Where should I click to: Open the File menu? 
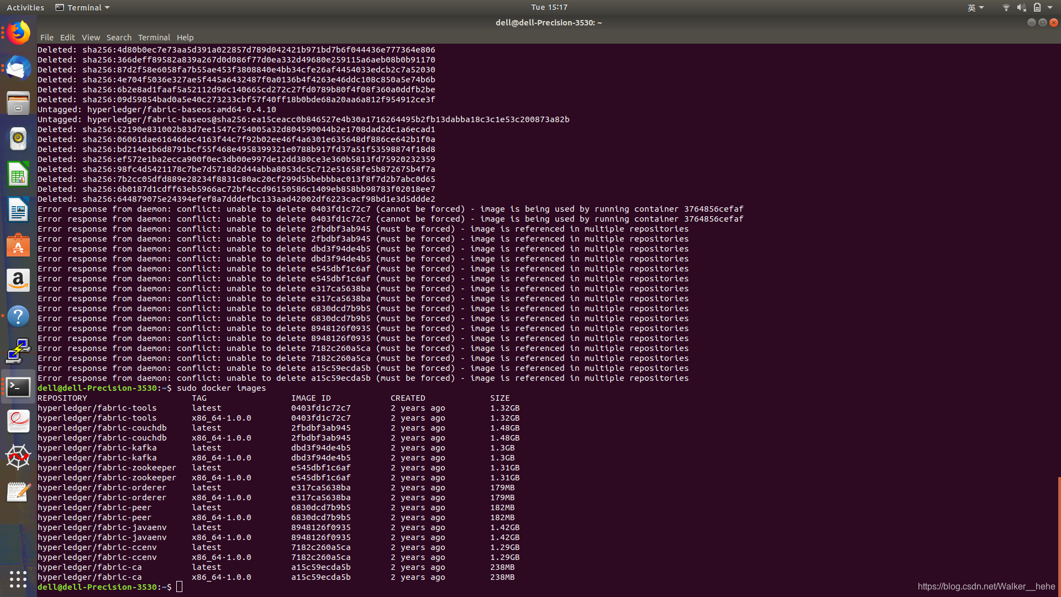tap(47, 38)
